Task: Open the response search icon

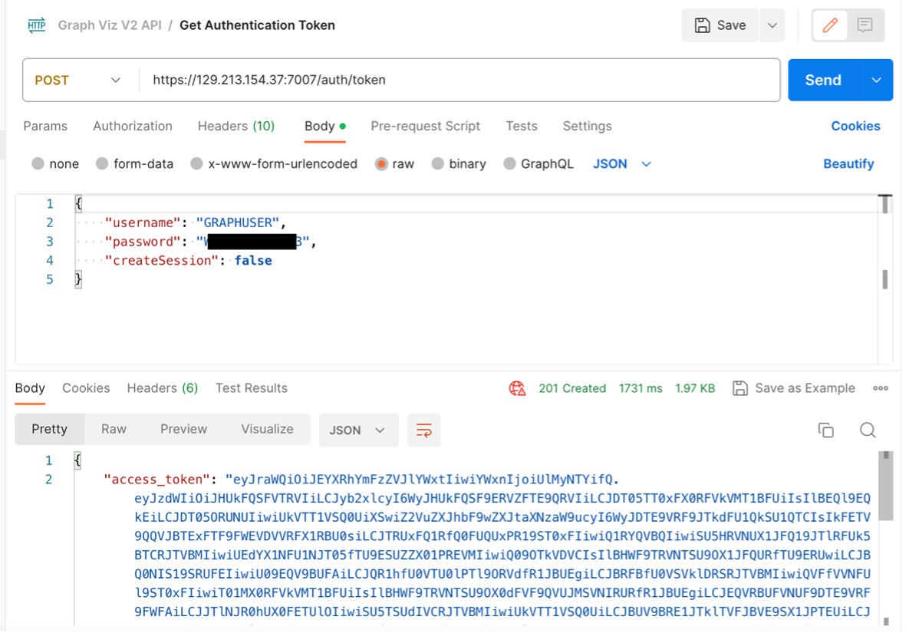Action: pyautogui.click(x=868, y=430)
